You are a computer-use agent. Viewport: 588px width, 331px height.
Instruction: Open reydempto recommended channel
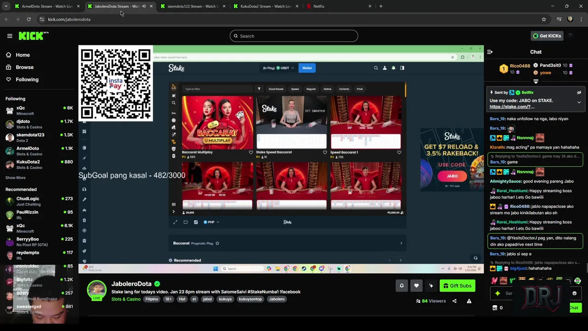39,255
